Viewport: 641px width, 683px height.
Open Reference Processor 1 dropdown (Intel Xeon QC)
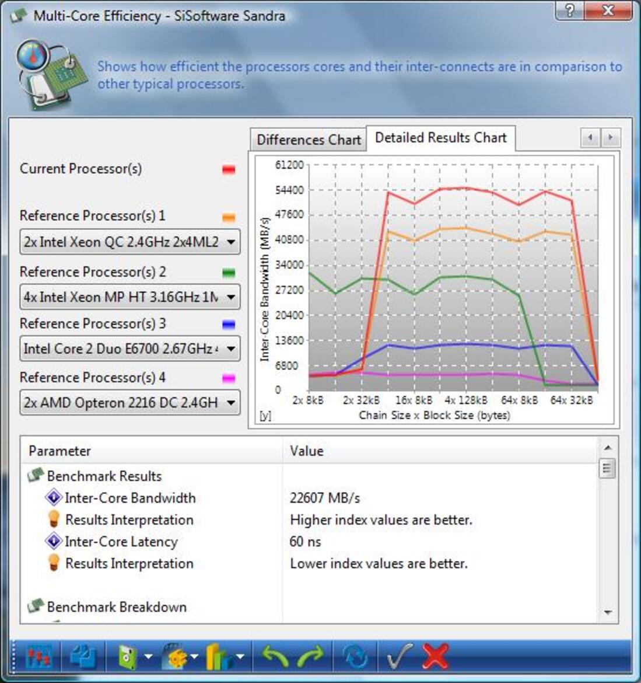[129, 242]
